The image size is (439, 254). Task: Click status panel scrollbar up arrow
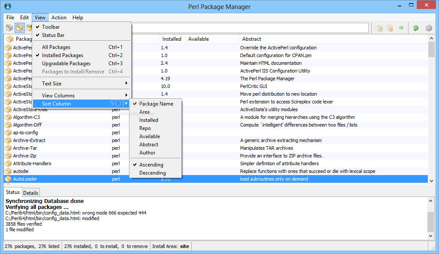430,201
